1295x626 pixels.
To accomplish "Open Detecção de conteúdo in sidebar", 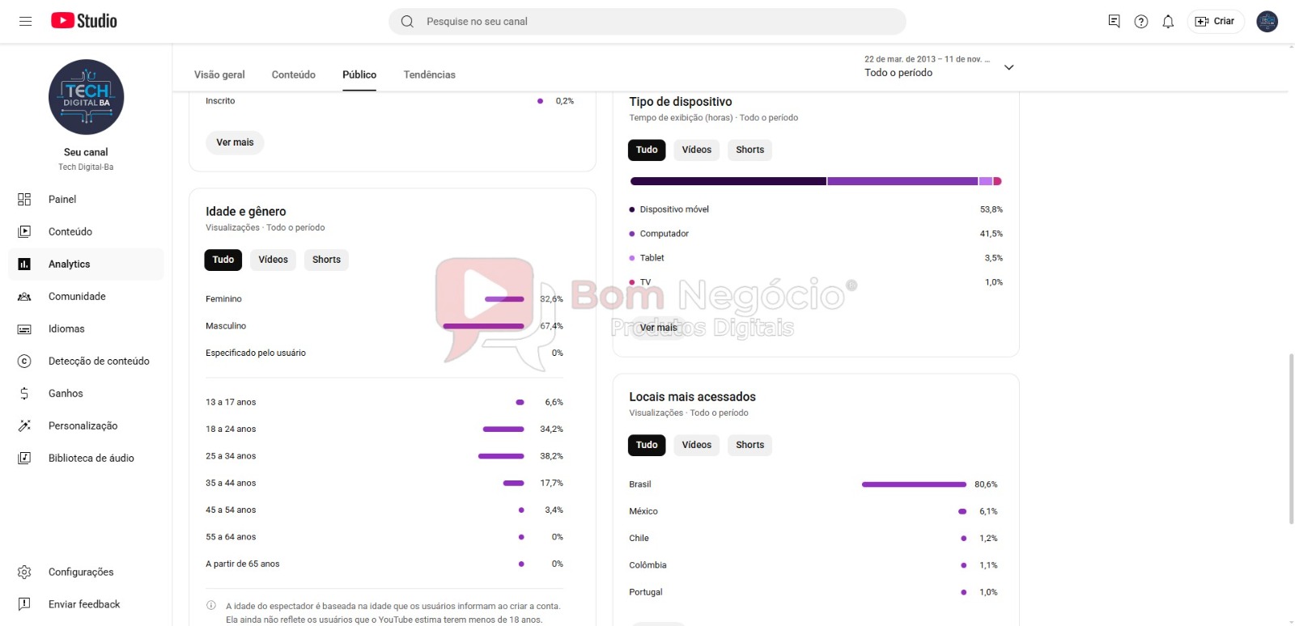I will pos(98,361).
